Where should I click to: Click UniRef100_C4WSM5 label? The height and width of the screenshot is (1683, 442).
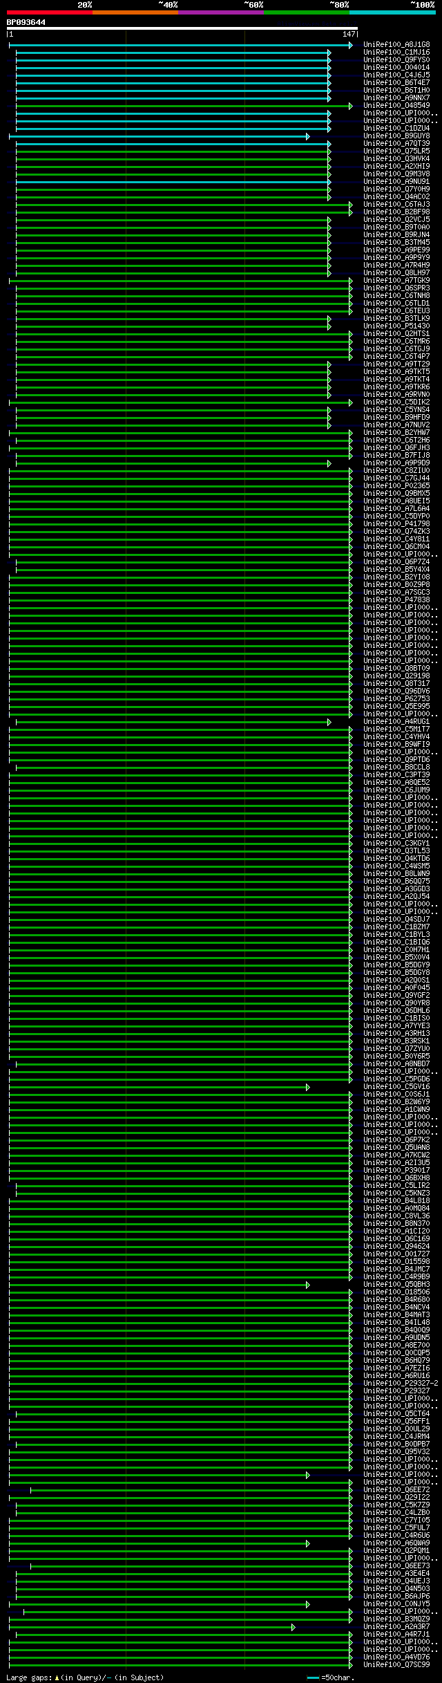click(396, 866)
